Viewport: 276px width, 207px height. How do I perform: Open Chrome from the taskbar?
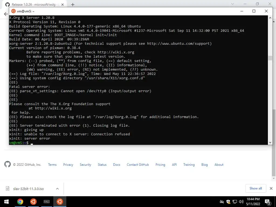point(20,202)
